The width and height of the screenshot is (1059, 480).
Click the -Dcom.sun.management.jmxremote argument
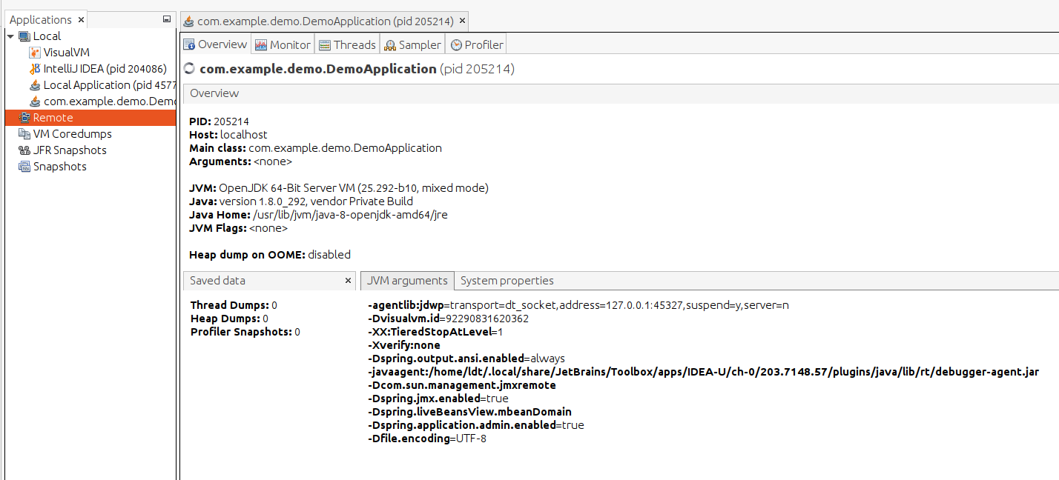(x=462, y=385)
